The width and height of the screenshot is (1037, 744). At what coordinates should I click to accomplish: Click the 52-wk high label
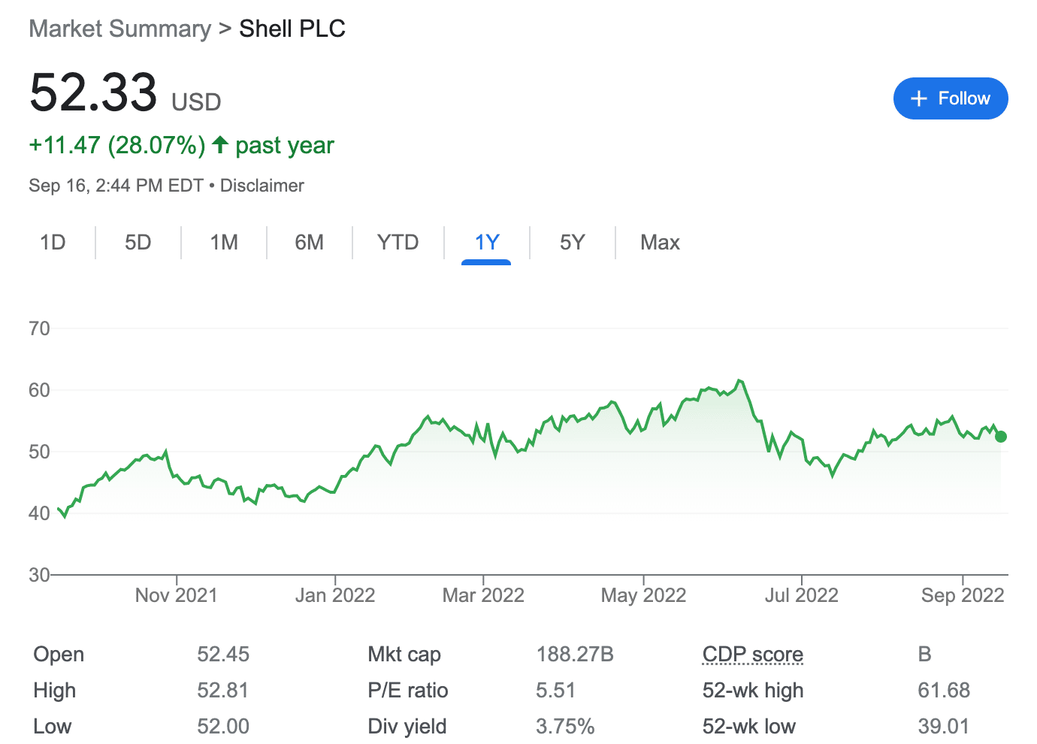point(753,691)
